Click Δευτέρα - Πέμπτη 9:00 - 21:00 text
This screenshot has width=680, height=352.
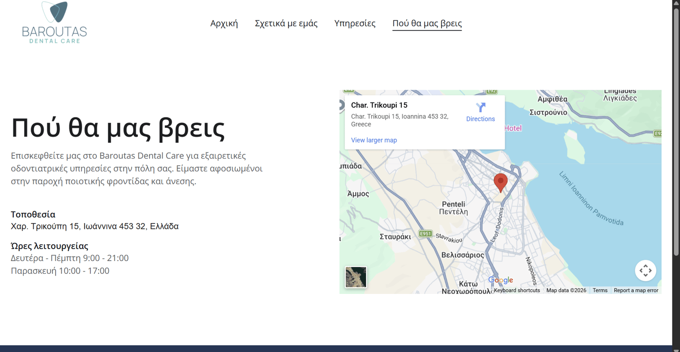(x=70, y=258)
